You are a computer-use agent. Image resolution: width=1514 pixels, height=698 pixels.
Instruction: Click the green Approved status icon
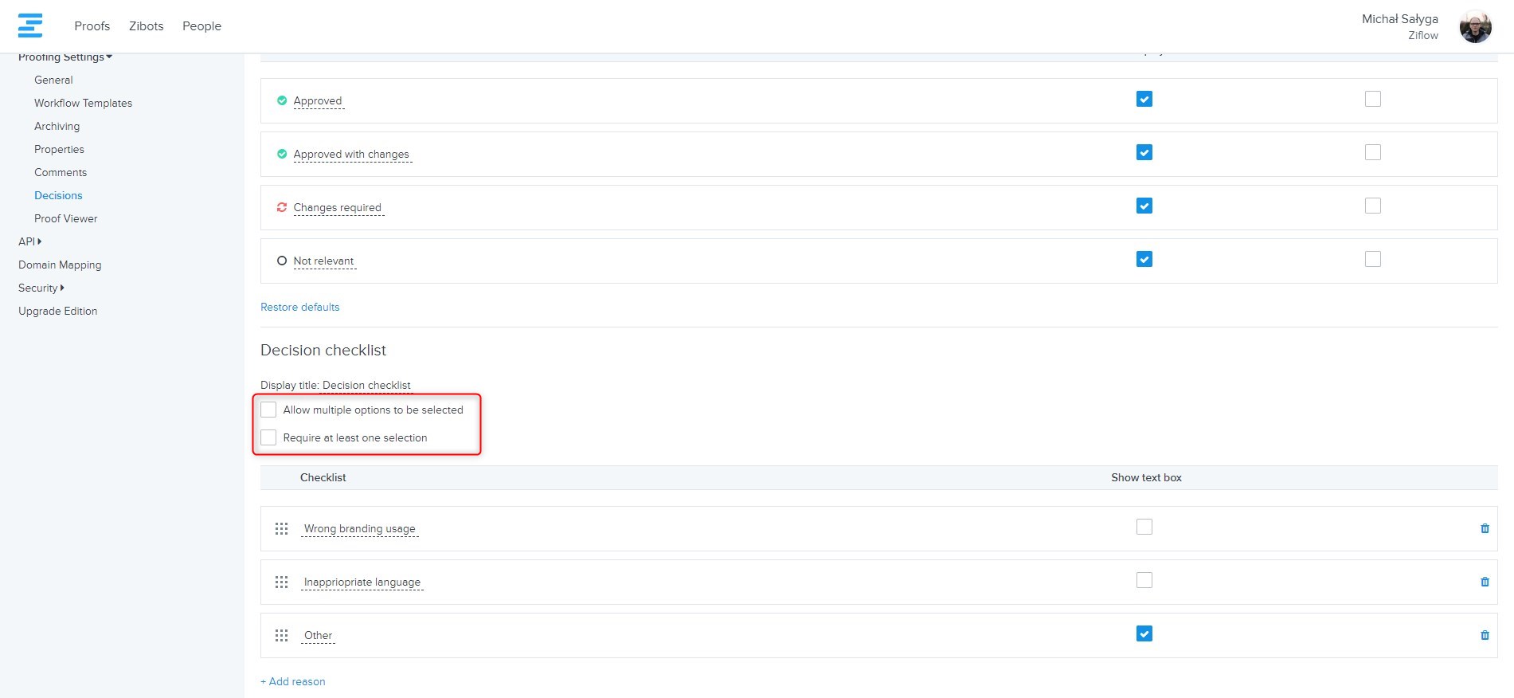click(281, 101)
